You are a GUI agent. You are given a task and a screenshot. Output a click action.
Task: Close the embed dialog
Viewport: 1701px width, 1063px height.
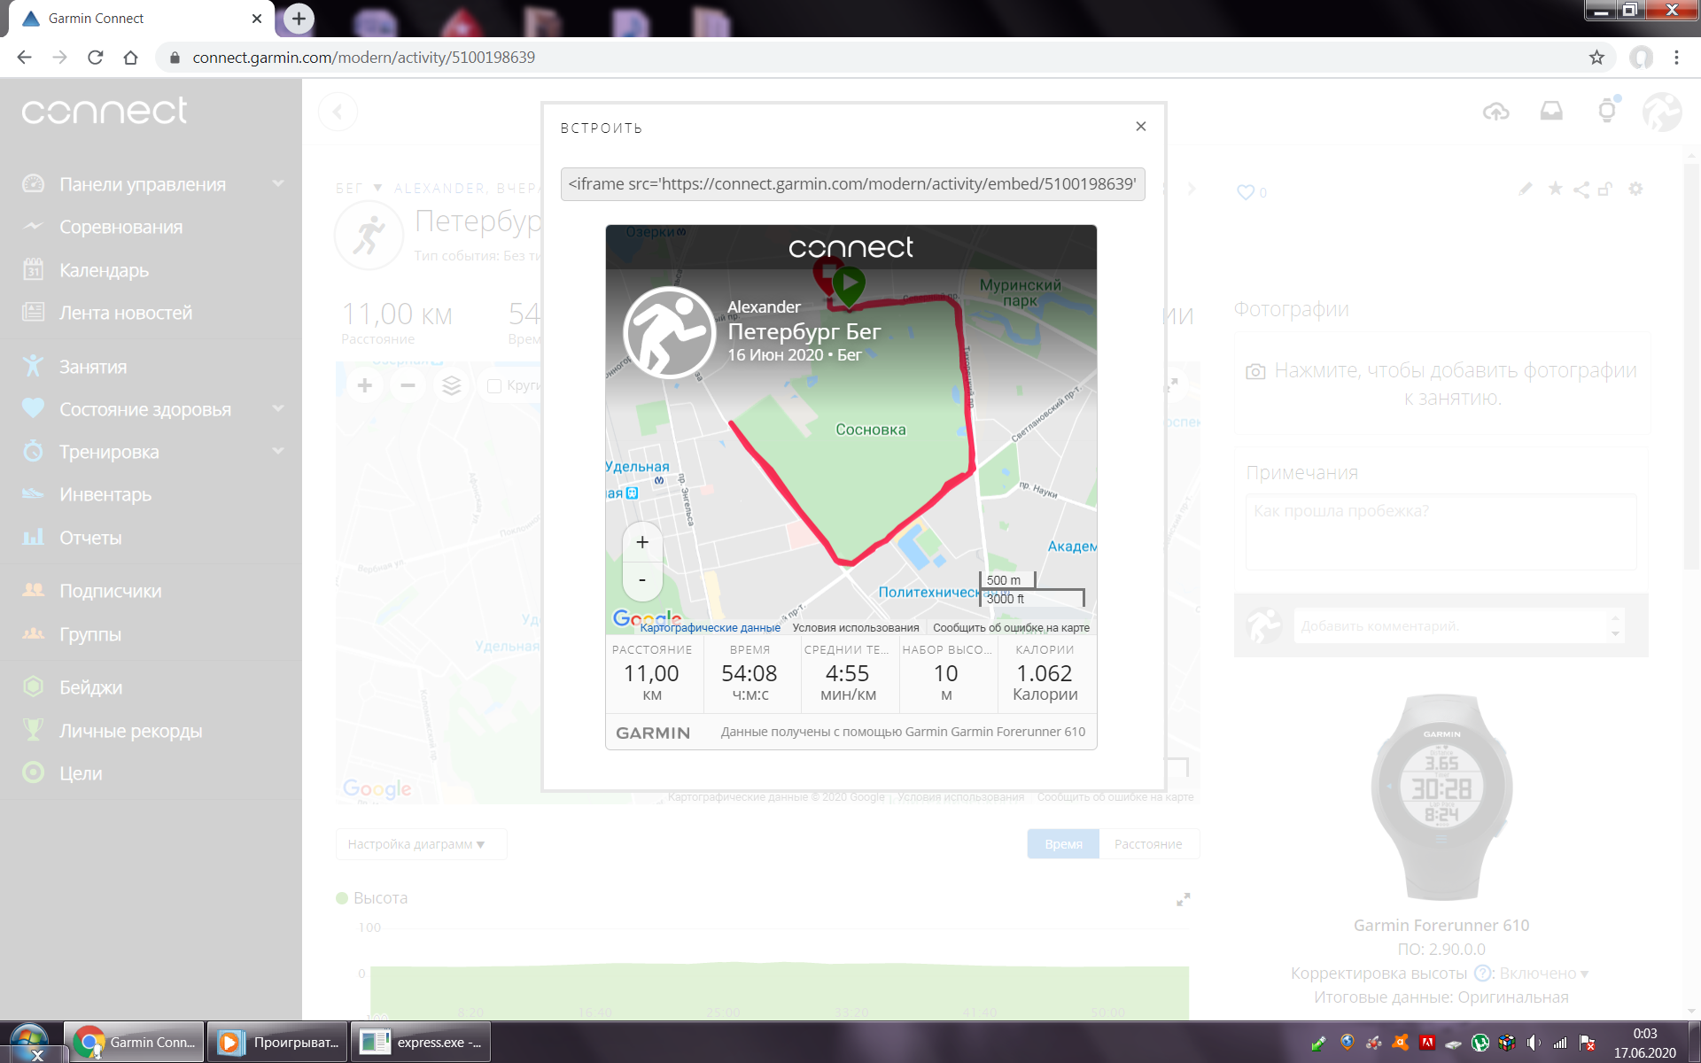[x=1141, y=127]
